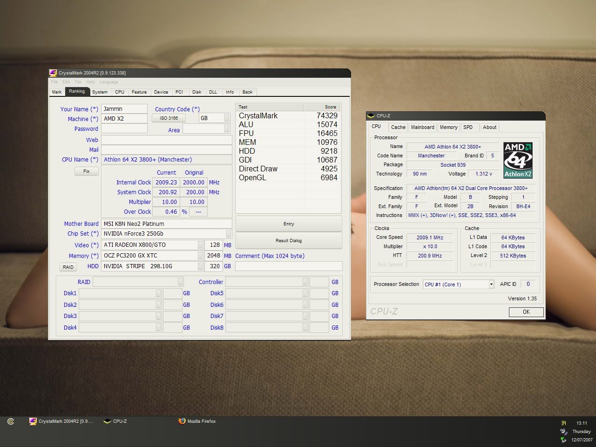Viewport: 596px width, 447px height.
Task: Click the CrystalMark 74329 score row
Action: click(x=288, y=115)
